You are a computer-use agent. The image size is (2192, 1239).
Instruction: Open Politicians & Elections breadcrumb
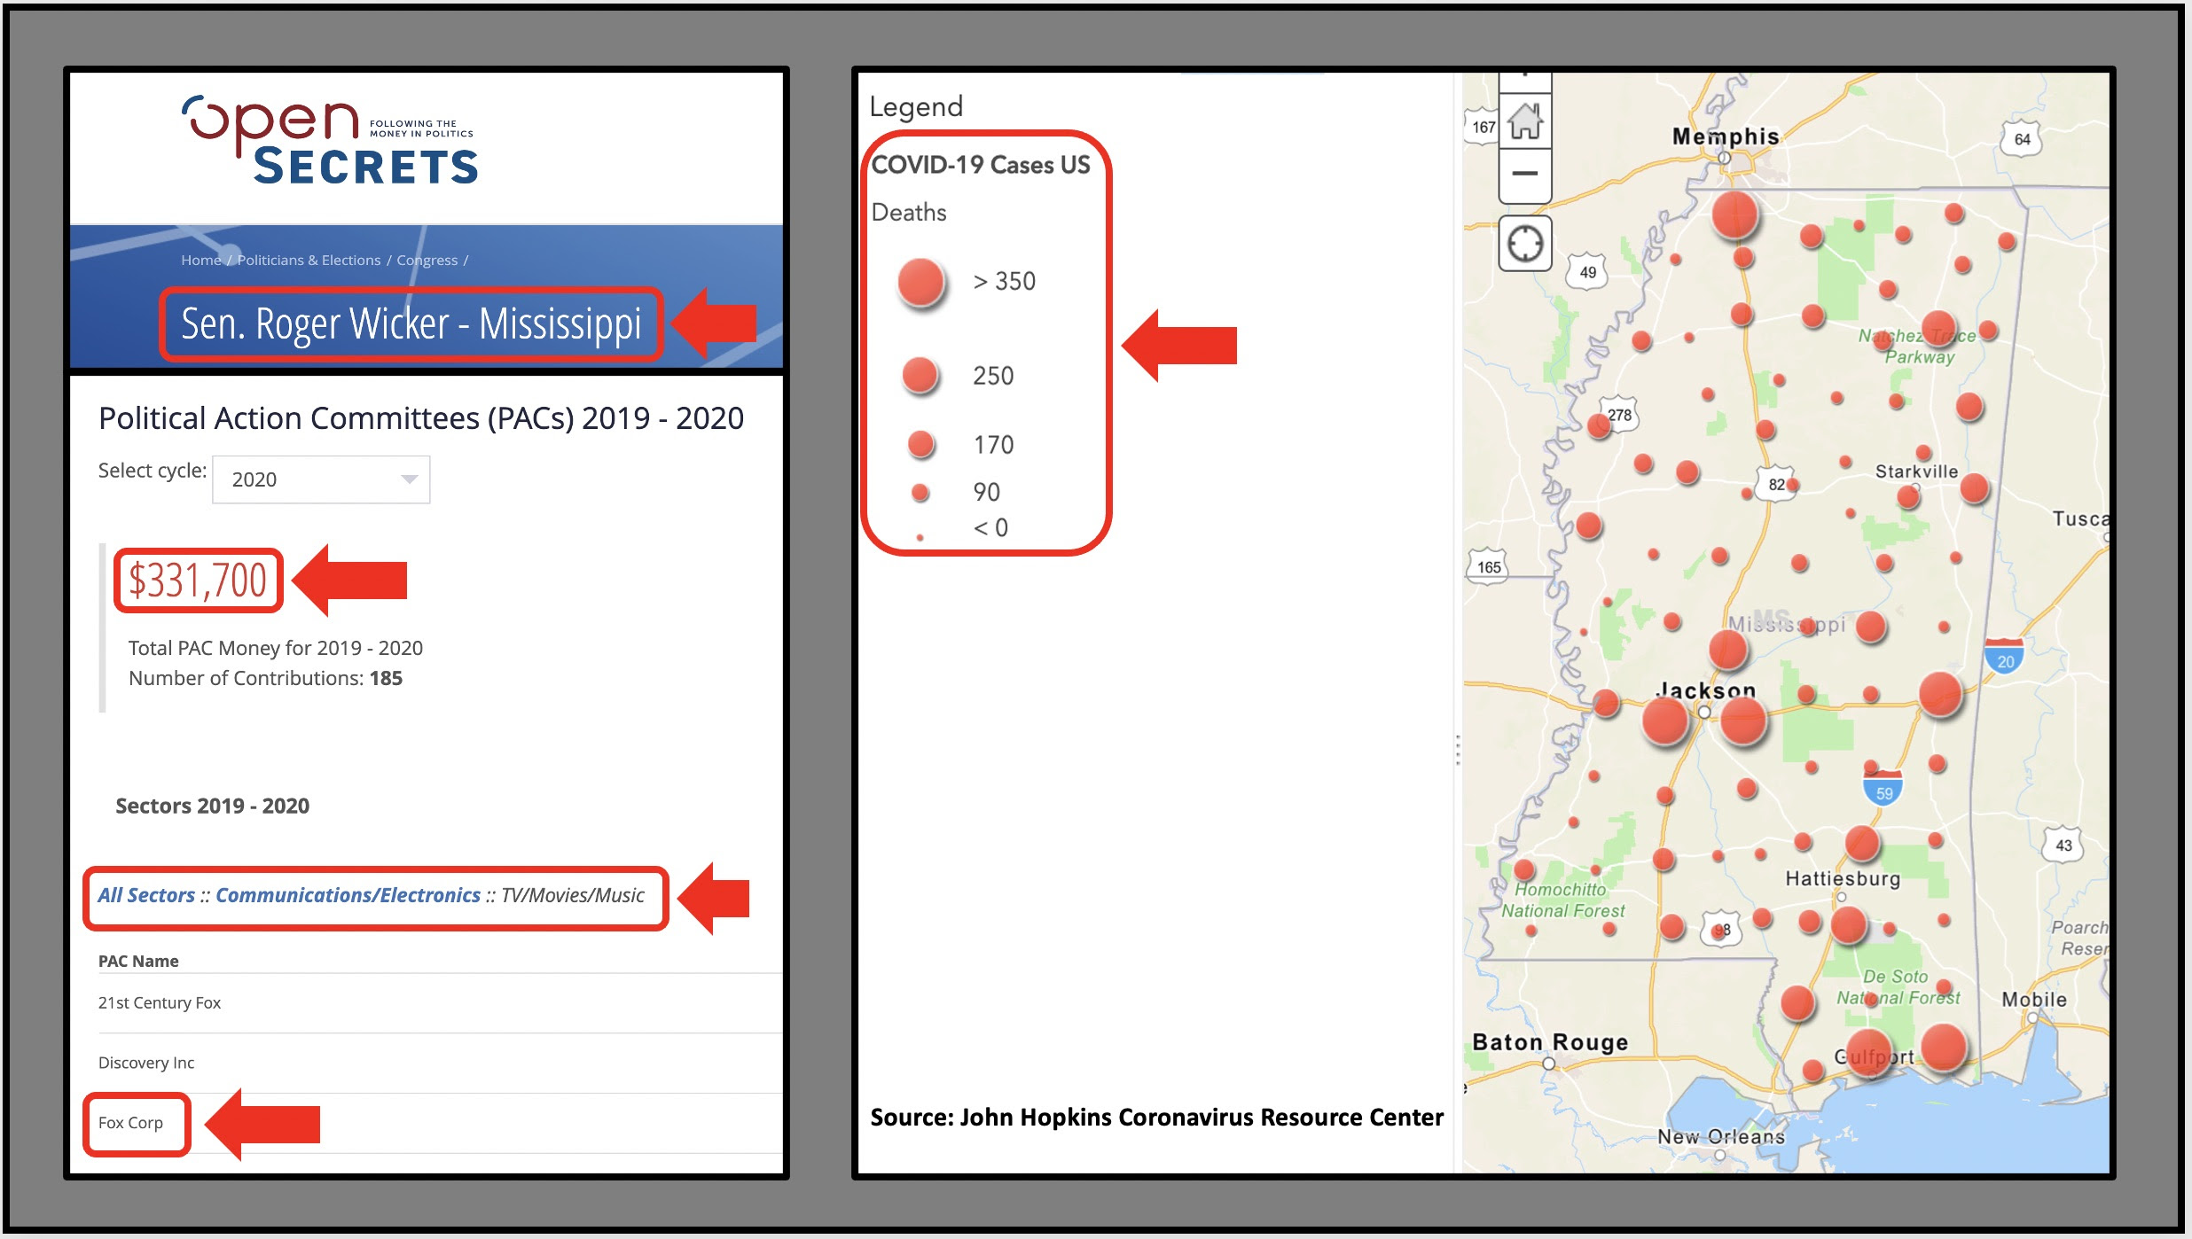tap(309, 260)
